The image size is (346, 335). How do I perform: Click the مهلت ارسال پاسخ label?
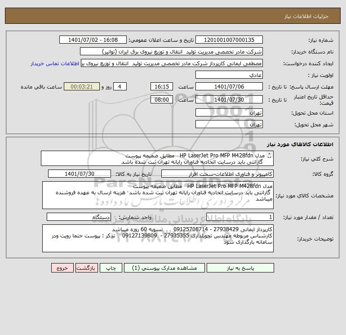coord(311,87)
